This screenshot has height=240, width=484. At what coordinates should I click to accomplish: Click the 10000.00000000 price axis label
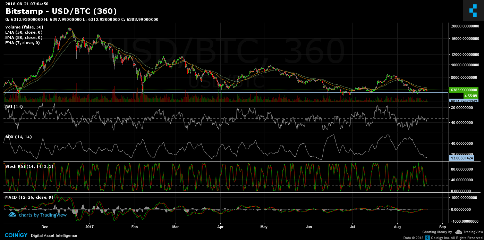coord(465,65)
